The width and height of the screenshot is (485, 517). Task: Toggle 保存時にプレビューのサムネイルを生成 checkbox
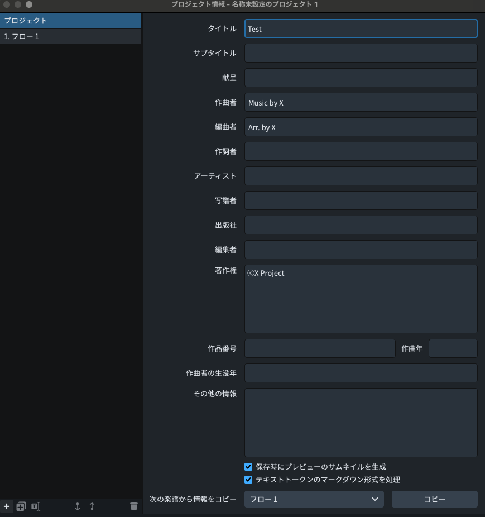point(249,467)
